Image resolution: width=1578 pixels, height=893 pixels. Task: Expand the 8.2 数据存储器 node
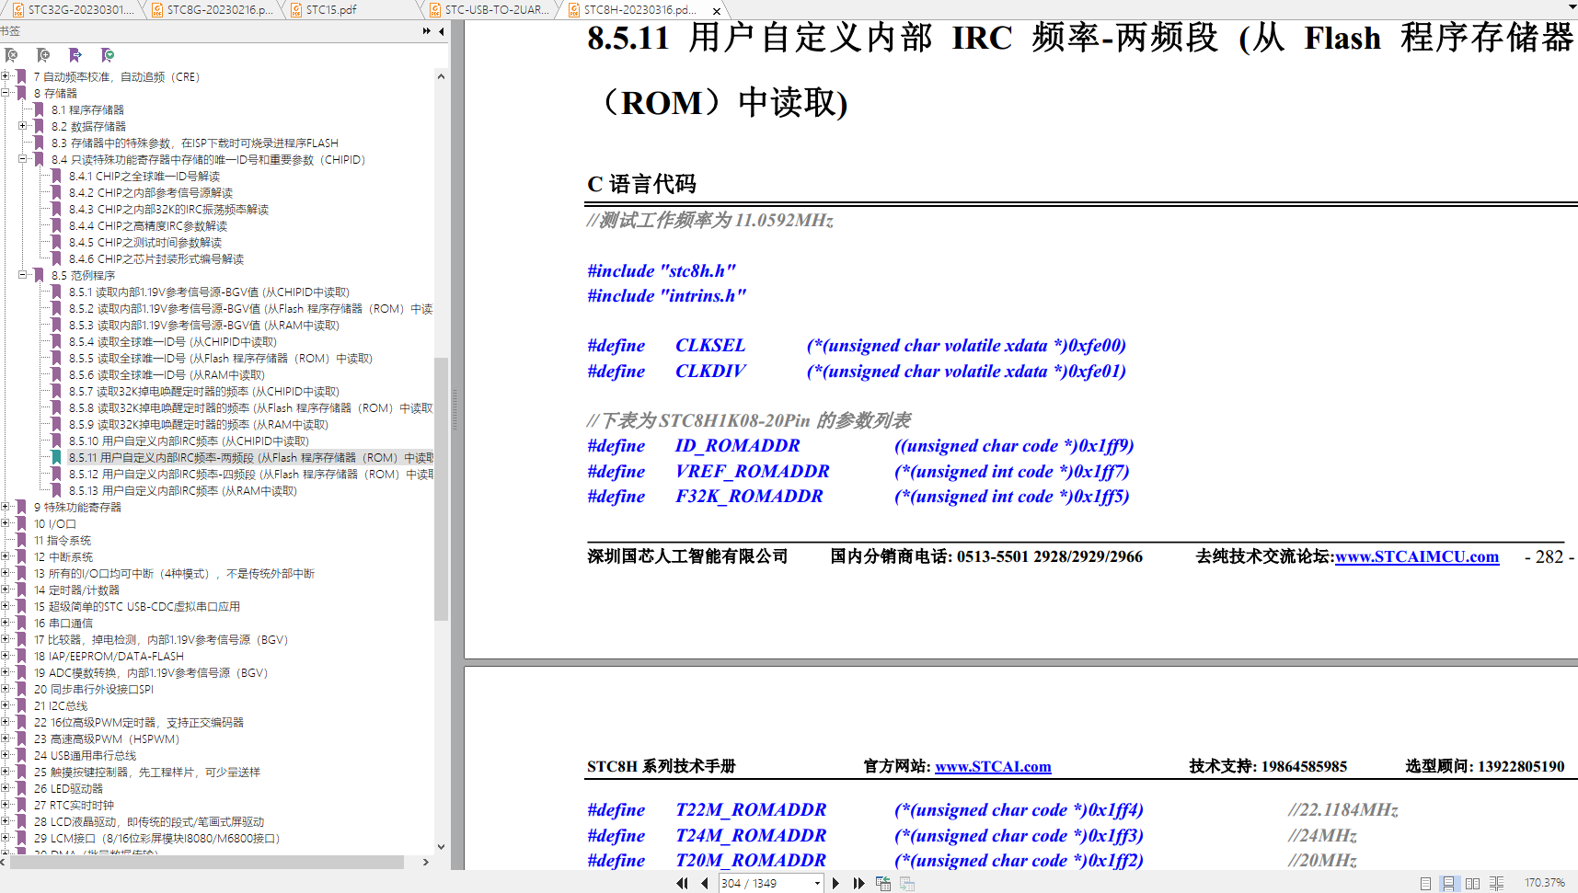(23, 126)
